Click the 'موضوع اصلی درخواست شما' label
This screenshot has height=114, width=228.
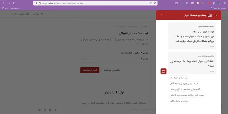click(x=134, y=53)
